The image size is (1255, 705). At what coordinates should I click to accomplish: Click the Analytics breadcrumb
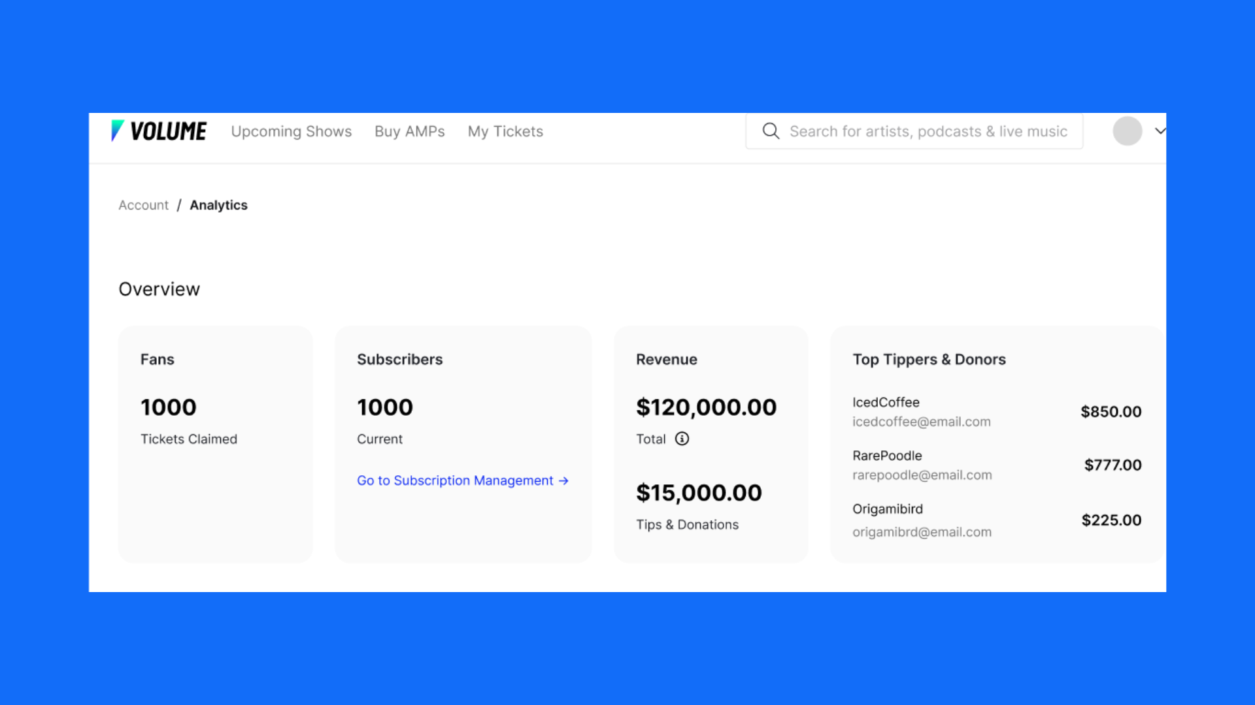tap(218, 205)
